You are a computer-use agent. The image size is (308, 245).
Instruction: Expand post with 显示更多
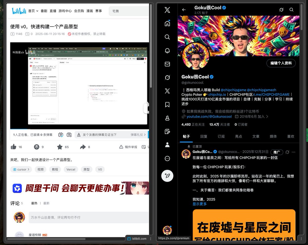tap(200, 204)
